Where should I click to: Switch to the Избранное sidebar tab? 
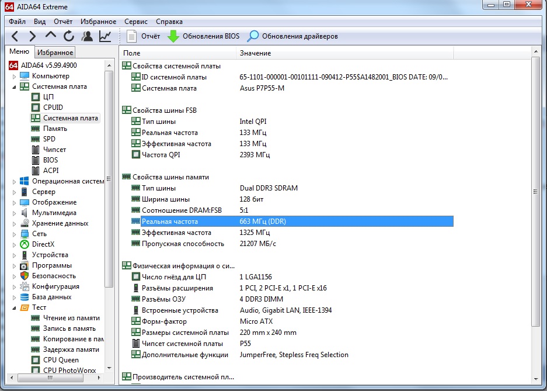point(55,53)
